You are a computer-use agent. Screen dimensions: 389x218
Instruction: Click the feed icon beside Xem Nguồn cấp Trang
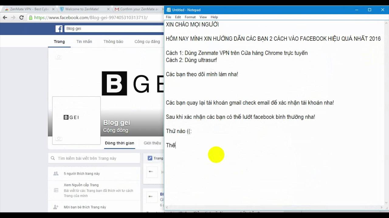tap(56, 190)
